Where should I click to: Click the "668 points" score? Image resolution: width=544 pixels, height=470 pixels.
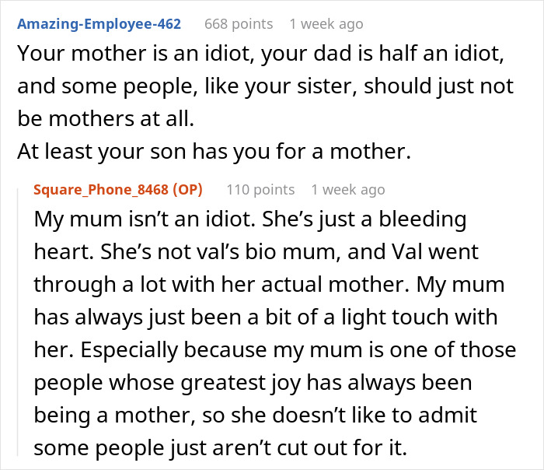[x=239, y=24]
